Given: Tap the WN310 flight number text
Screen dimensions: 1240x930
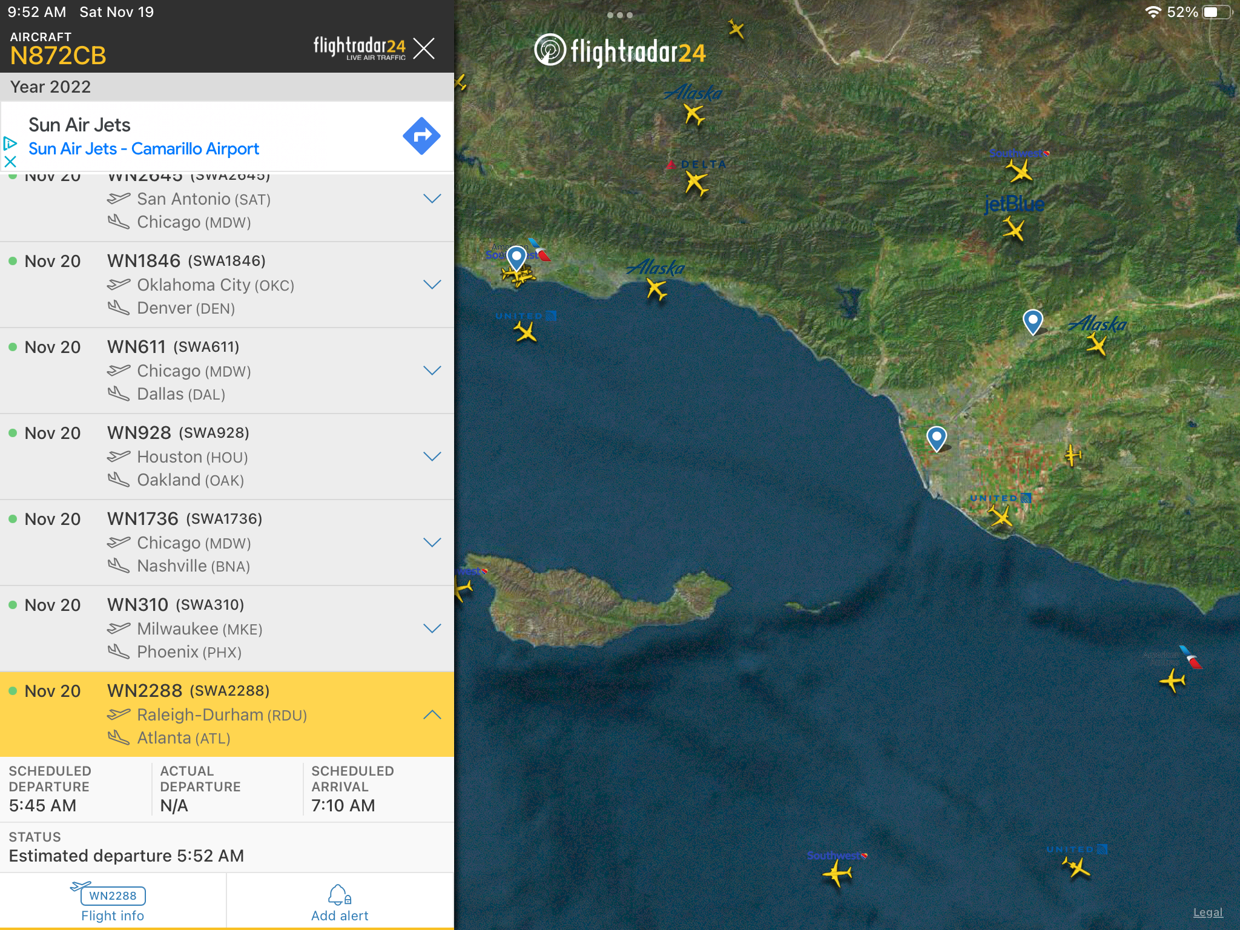Looking at the screenshot, I should 138,605.
